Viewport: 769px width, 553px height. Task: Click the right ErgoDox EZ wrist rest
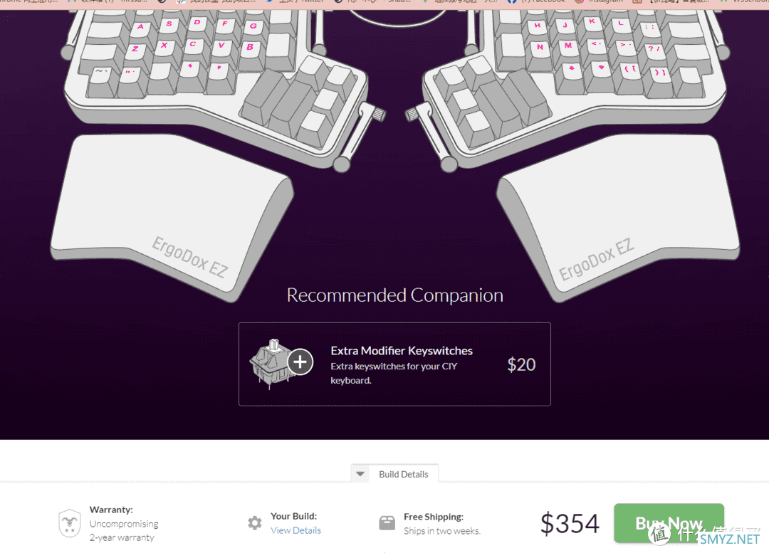click(618, 216)
